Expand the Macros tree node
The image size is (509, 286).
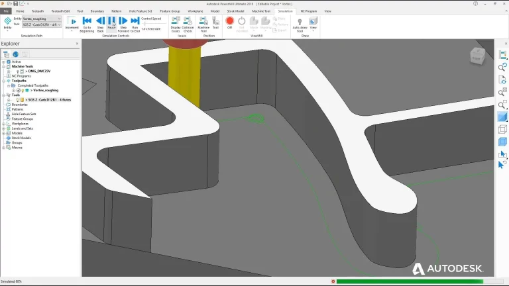tap(3, 148)
